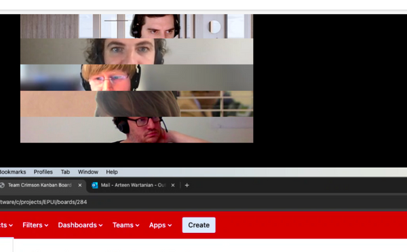Viewport: 407px width, 252px height.
Task: Open the Help menu
Action: click(112, 172)
